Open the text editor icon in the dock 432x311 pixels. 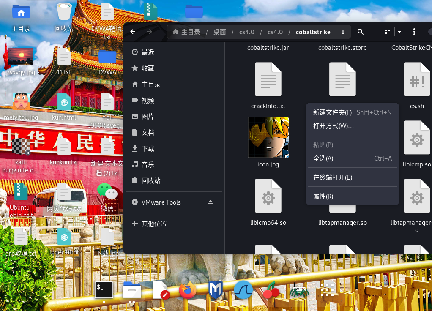point(161,290)
